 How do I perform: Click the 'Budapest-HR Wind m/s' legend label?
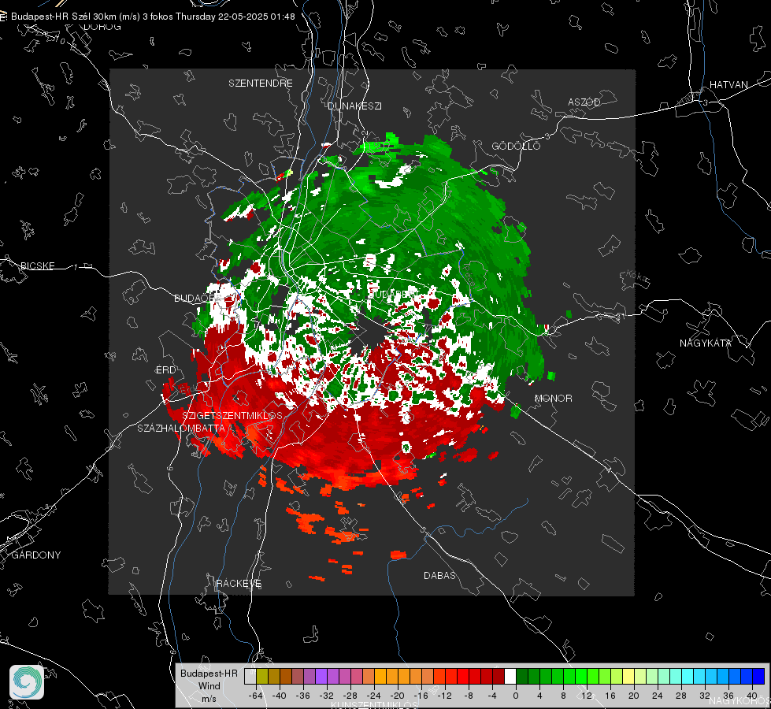click(209, 685)
